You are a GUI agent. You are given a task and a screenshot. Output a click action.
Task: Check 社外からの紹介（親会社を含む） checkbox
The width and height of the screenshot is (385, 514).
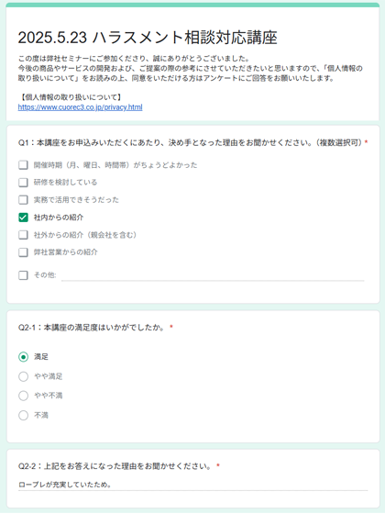click(23, 235)
